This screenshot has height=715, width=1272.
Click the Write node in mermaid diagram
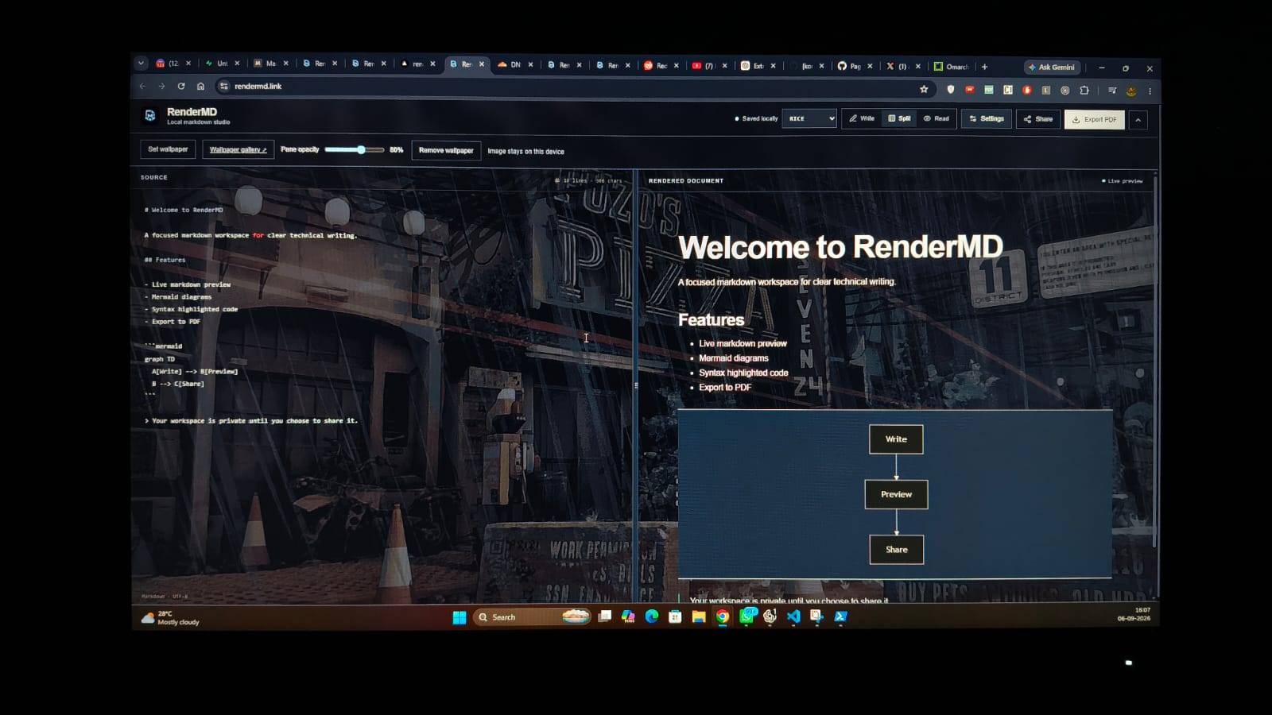pos(896,439)
